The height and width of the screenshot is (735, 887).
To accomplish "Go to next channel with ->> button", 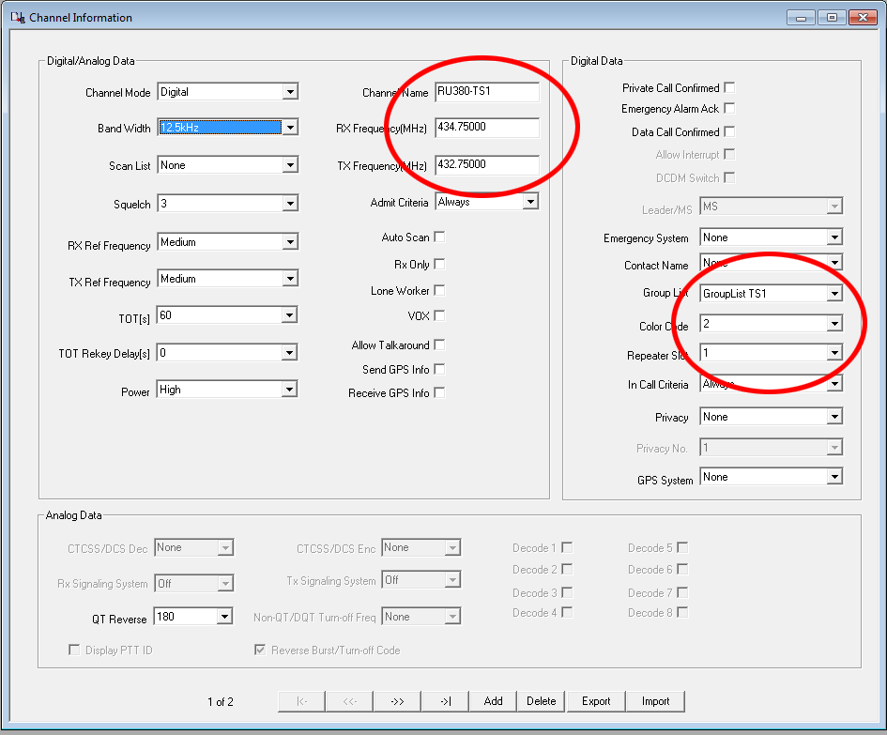I will (397, 701).
